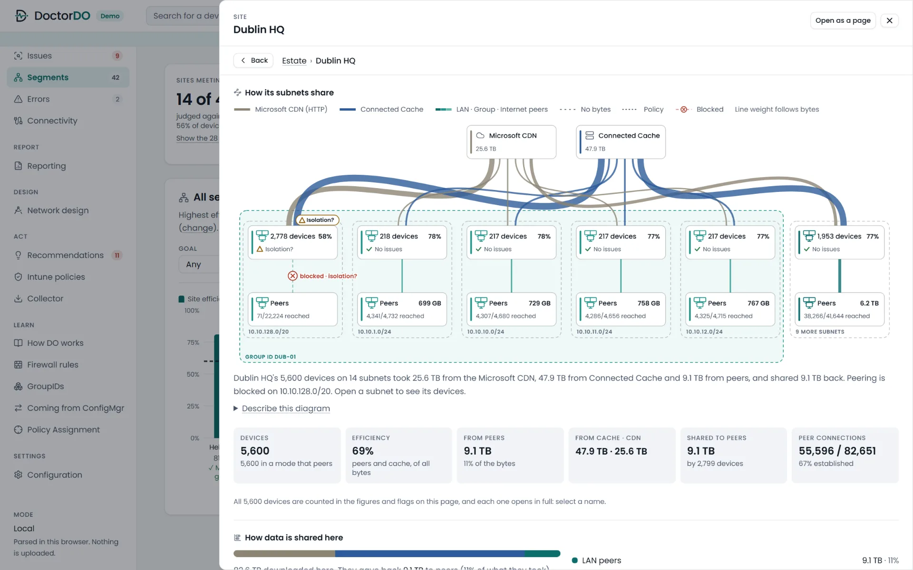913x570 pixels.
Task: Click Configuration gear icon
Action: tap(18, 475)
